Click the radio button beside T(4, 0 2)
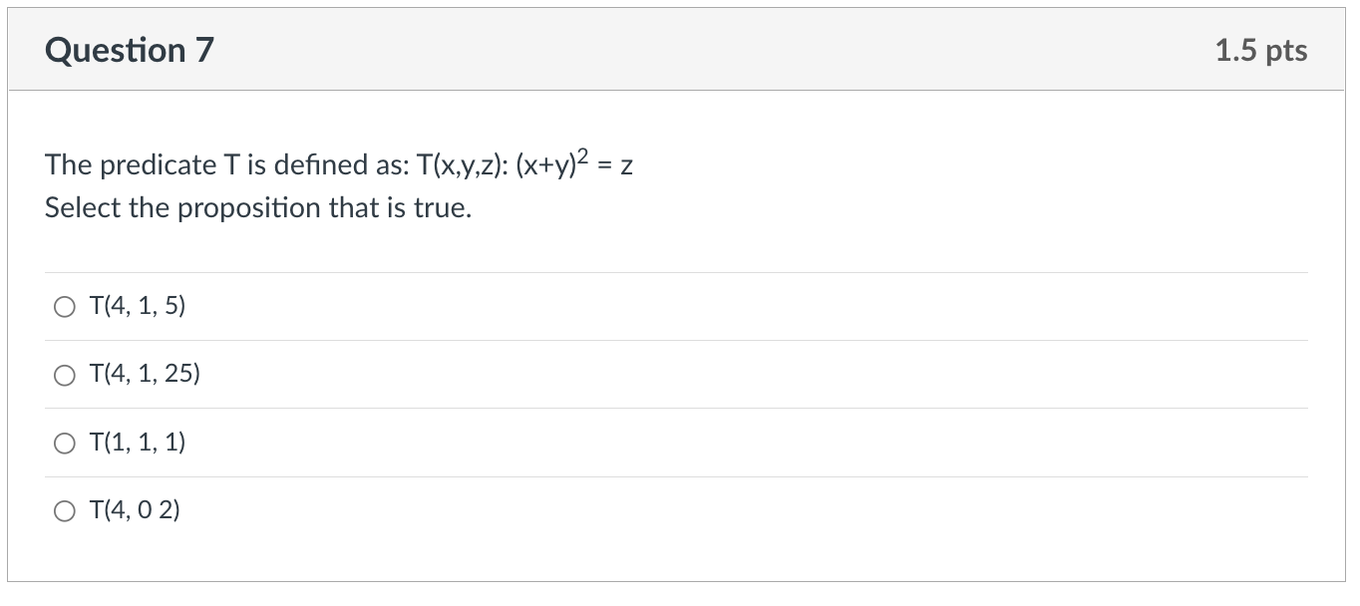This screenshot has height=606, width=1360. point(65,510)
